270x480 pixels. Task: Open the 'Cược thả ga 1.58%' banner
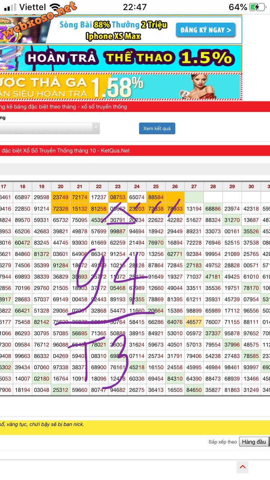[90, 87]
